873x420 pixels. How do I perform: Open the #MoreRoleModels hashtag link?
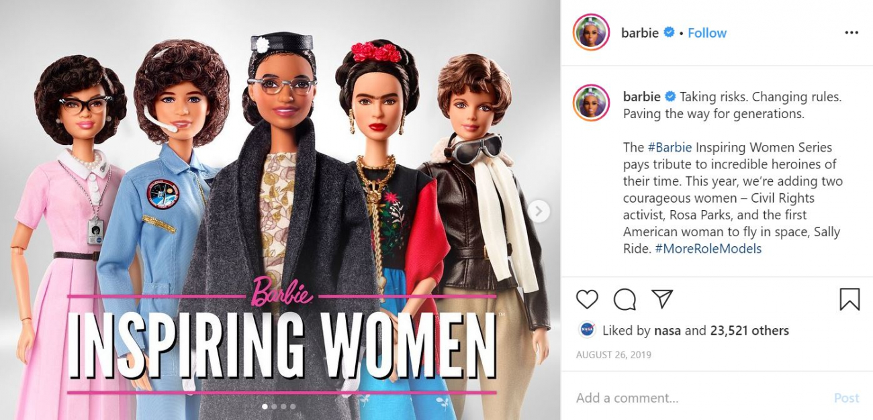(x=708, y=249)
